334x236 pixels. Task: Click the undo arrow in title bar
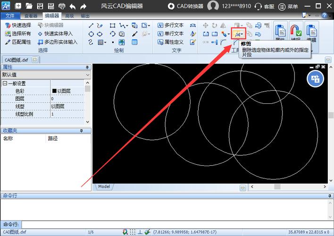coord(72,7)
